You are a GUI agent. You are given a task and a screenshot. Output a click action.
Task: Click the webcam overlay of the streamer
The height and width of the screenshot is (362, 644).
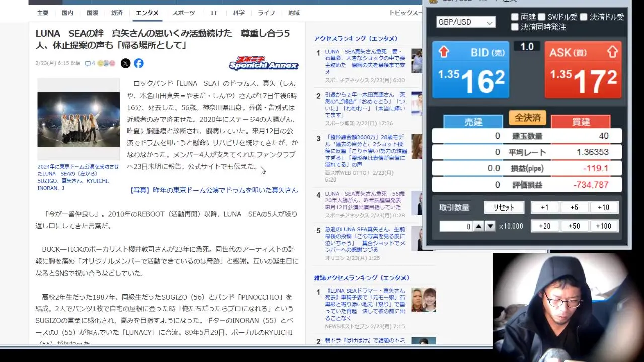point(568,307)
